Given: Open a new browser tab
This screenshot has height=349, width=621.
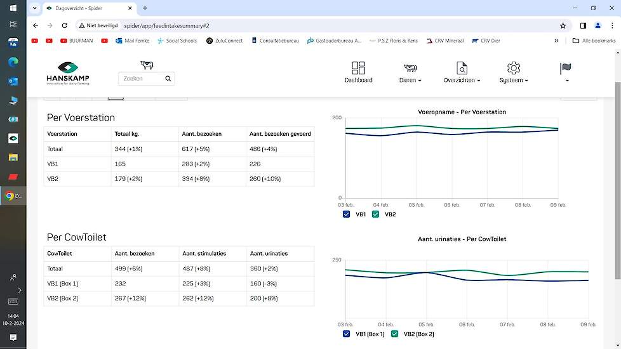Looking at the screenshot, I should point(145,8).
